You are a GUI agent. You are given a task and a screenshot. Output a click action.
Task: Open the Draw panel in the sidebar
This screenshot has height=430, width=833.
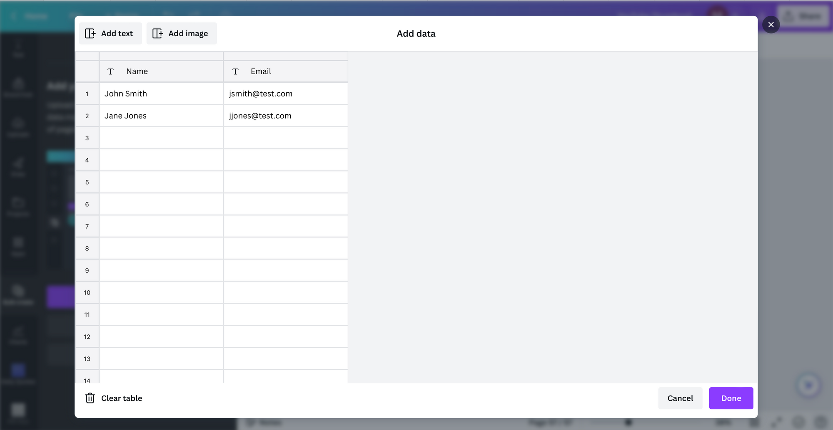tap(18, 166)
